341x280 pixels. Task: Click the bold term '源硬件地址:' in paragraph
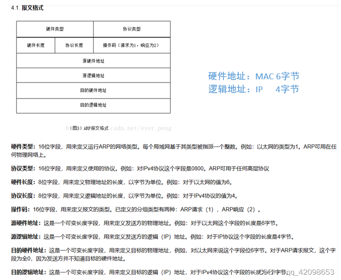pyautogui.click(x=26, y=223)
